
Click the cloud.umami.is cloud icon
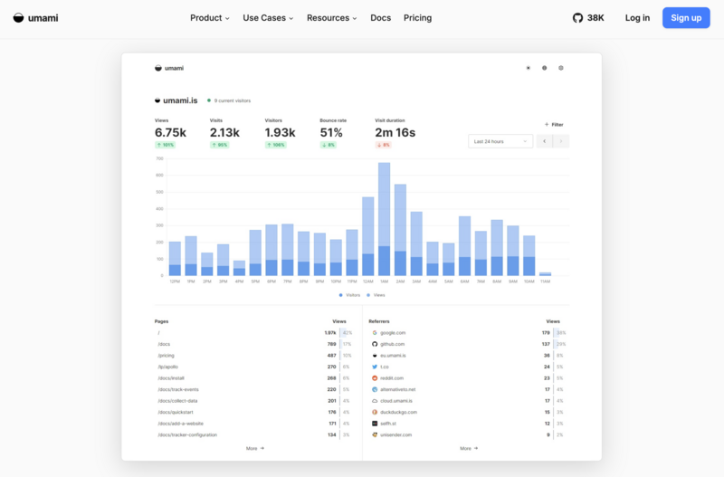(375, 401)
